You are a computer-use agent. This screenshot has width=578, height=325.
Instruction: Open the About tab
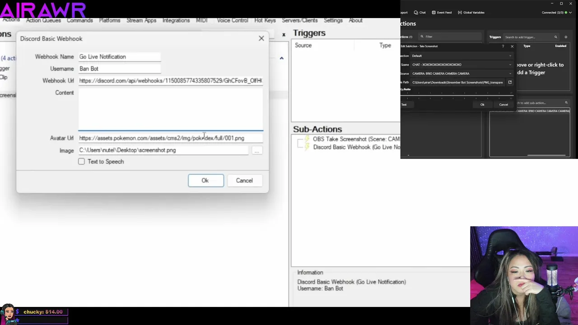pyautogui.click(x=355, y=20)
